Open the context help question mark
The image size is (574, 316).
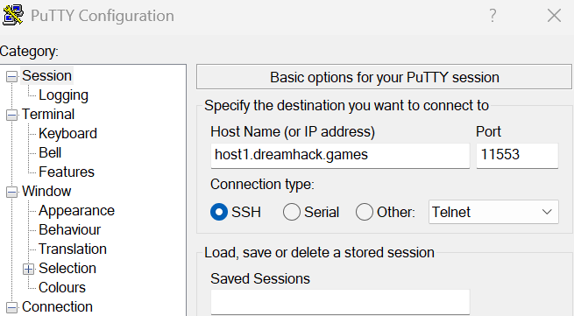493,16
